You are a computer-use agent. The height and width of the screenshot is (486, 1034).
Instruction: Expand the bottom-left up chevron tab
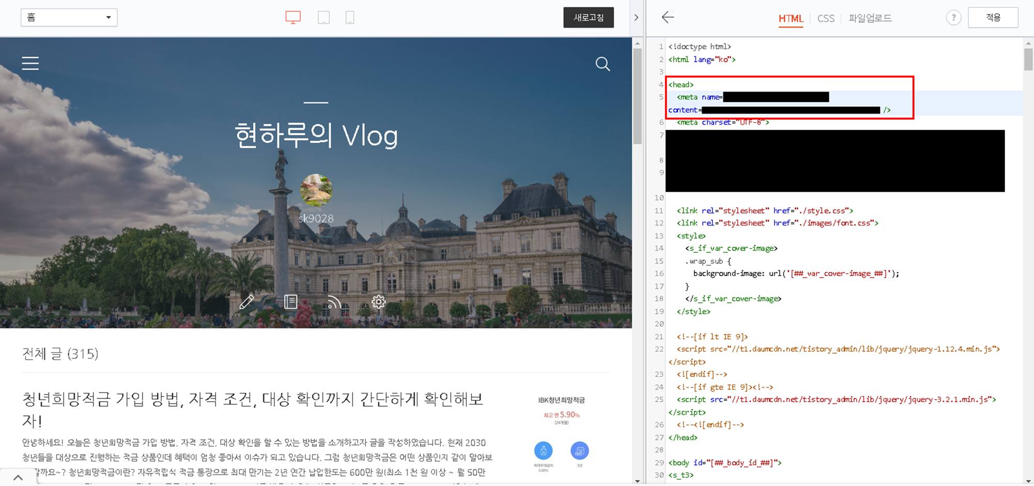pos(18,477)
